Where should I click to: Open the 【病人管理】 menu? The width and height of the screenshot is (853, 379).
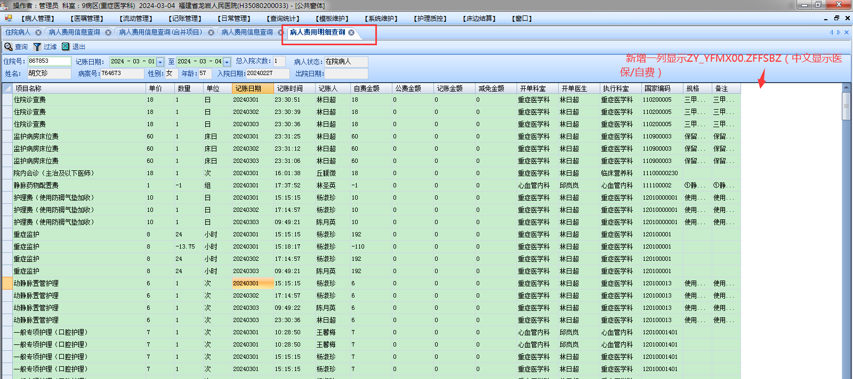[x=38, y=19]
